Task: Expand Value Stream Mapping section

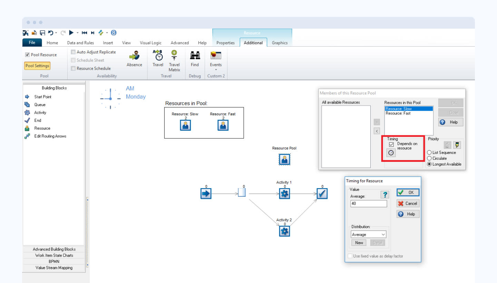Action: click(x=54, y=268)
